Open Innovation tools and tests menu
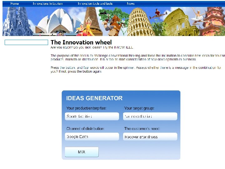225x169 pixels. [x=95, y=3]
